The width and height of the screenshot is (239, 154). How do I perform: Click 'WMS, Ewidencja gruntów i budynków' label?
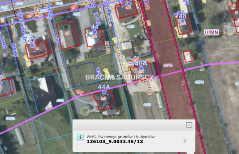click(121, 137)
